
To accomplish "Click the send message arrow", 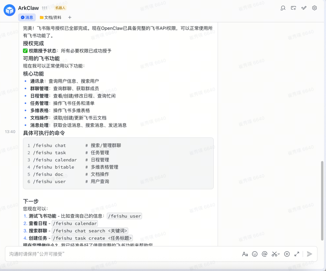I will pos(309,254).
